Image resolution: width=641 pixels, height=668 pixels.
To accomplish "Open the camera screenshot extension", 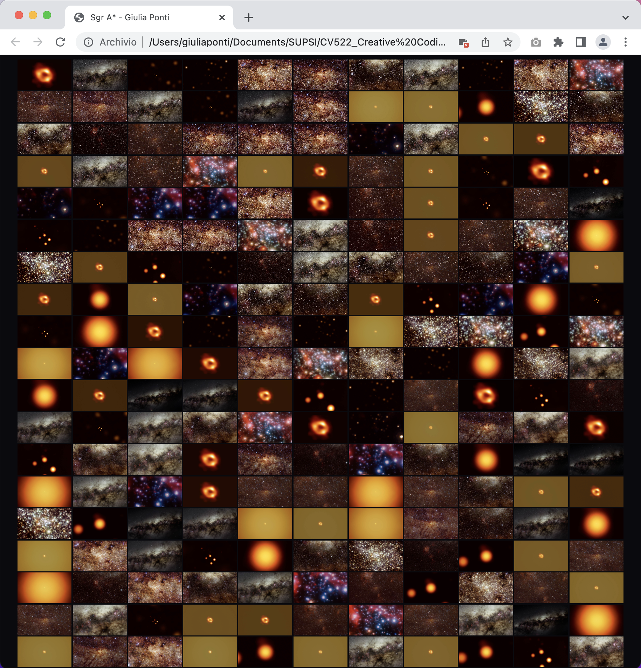I will [x=536, y=42].
